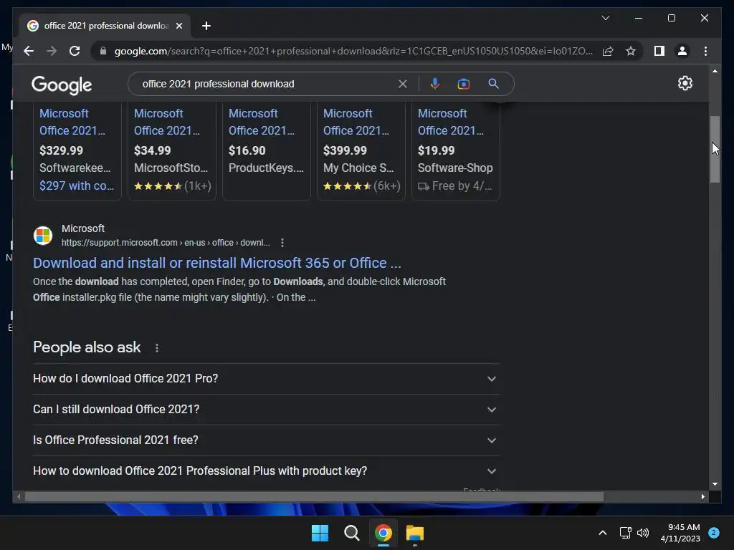Open File Explorer from the taskbar
Screen dimensions: 734x550
click(415, 533)
